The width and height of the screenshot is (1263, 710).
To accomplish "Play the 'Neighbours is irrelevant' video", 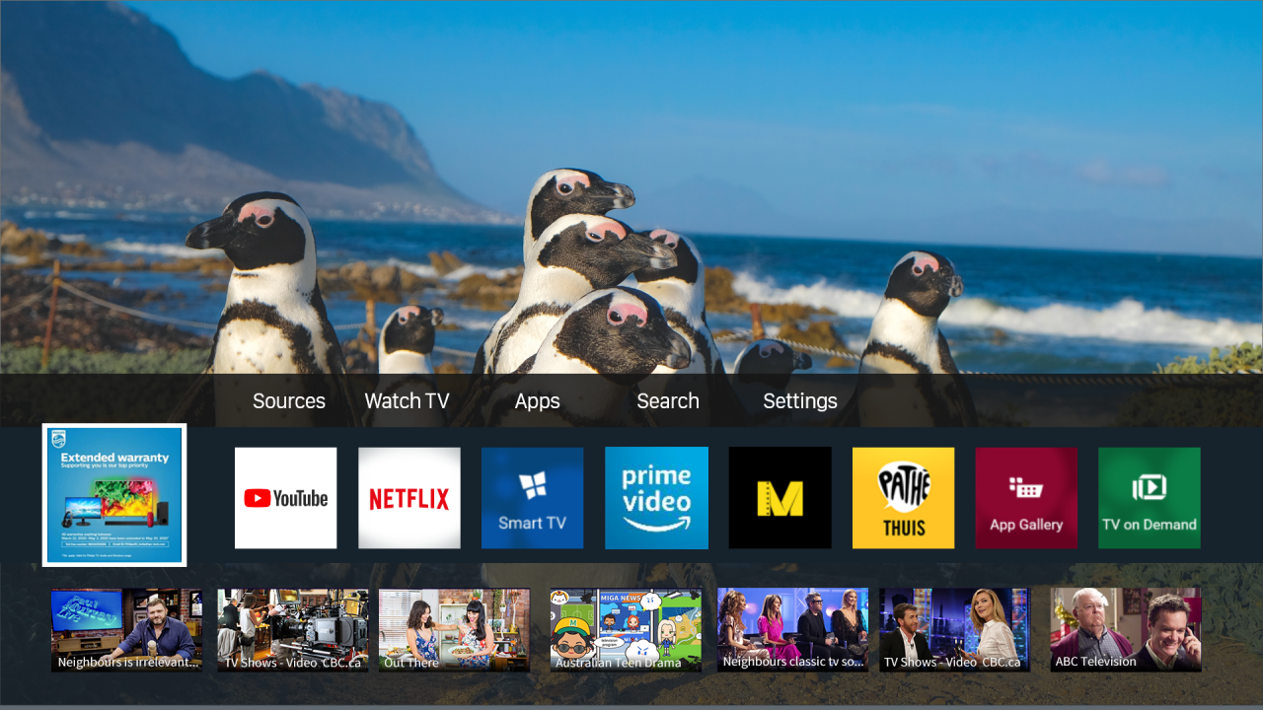I will [x=126, y=629].
